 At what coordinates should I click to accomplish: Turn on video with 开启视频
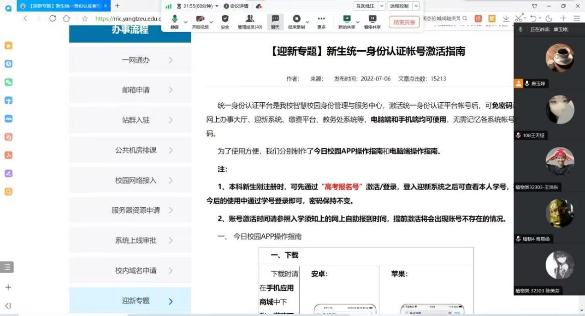[200, 21]
